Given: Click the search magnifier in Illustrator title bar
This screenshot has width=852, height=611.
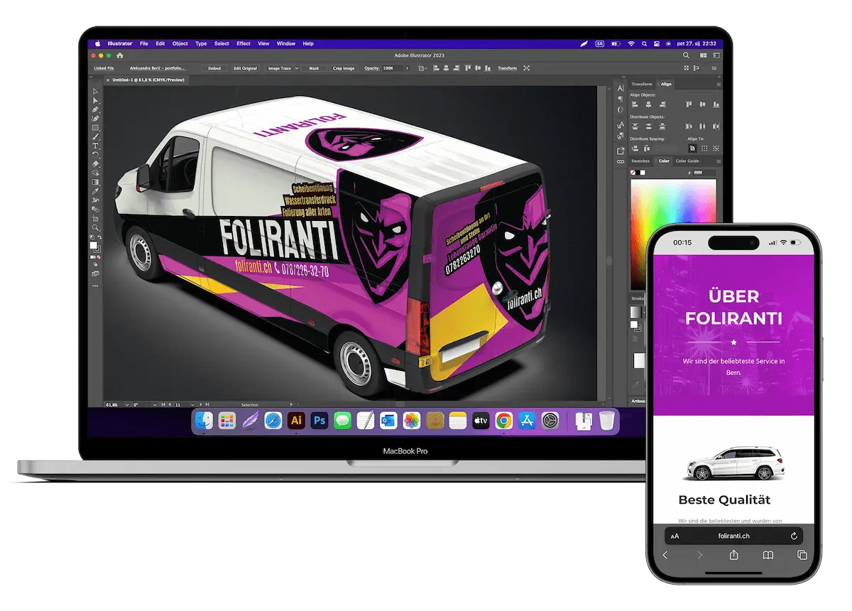Looking at the screenshot, I should (x=686, y=55).
